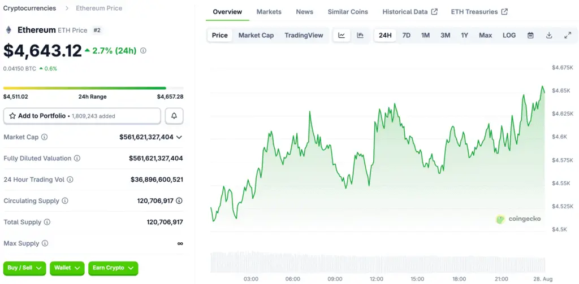This screenshot has width=579, height=284.
Task: Select Max time range
Action: [x=486, y=36]
